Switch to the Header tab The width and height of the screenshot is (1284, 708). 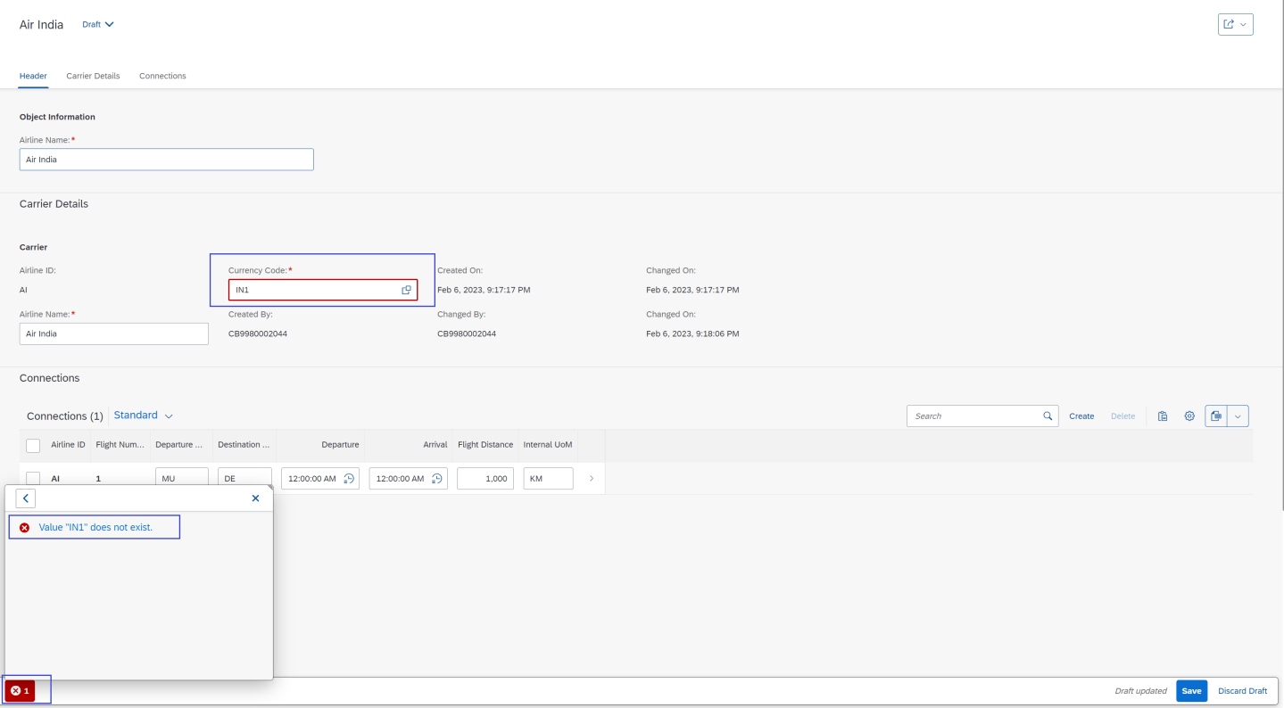(33, 76)
